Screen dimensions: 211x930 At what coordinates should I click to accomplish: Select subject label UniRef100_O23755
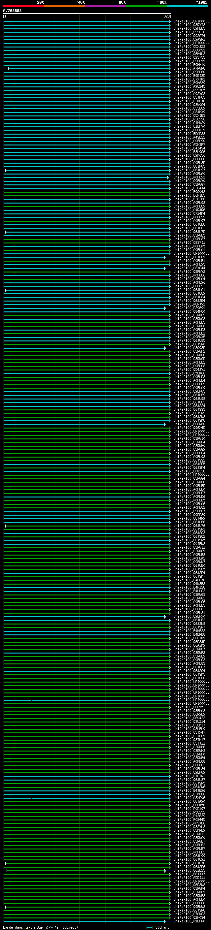click(189, 57)
